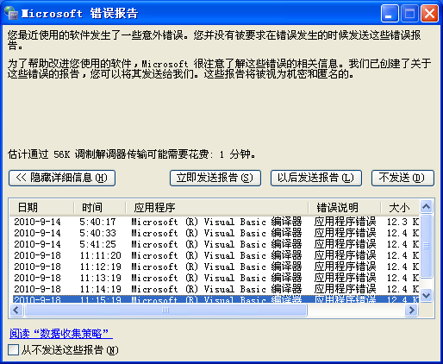Click the 以后发送报告 button

(x=316, y=178)
